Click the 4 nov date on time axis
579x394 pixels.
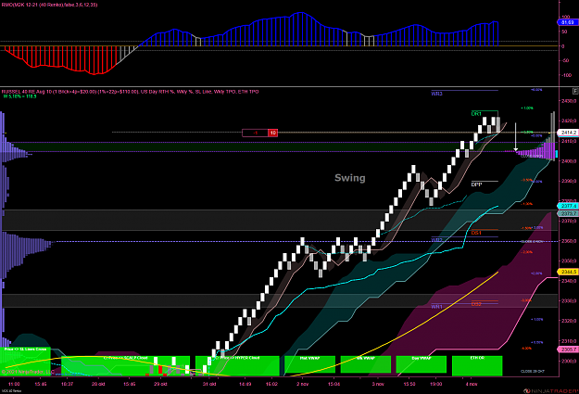click(472, 384)
